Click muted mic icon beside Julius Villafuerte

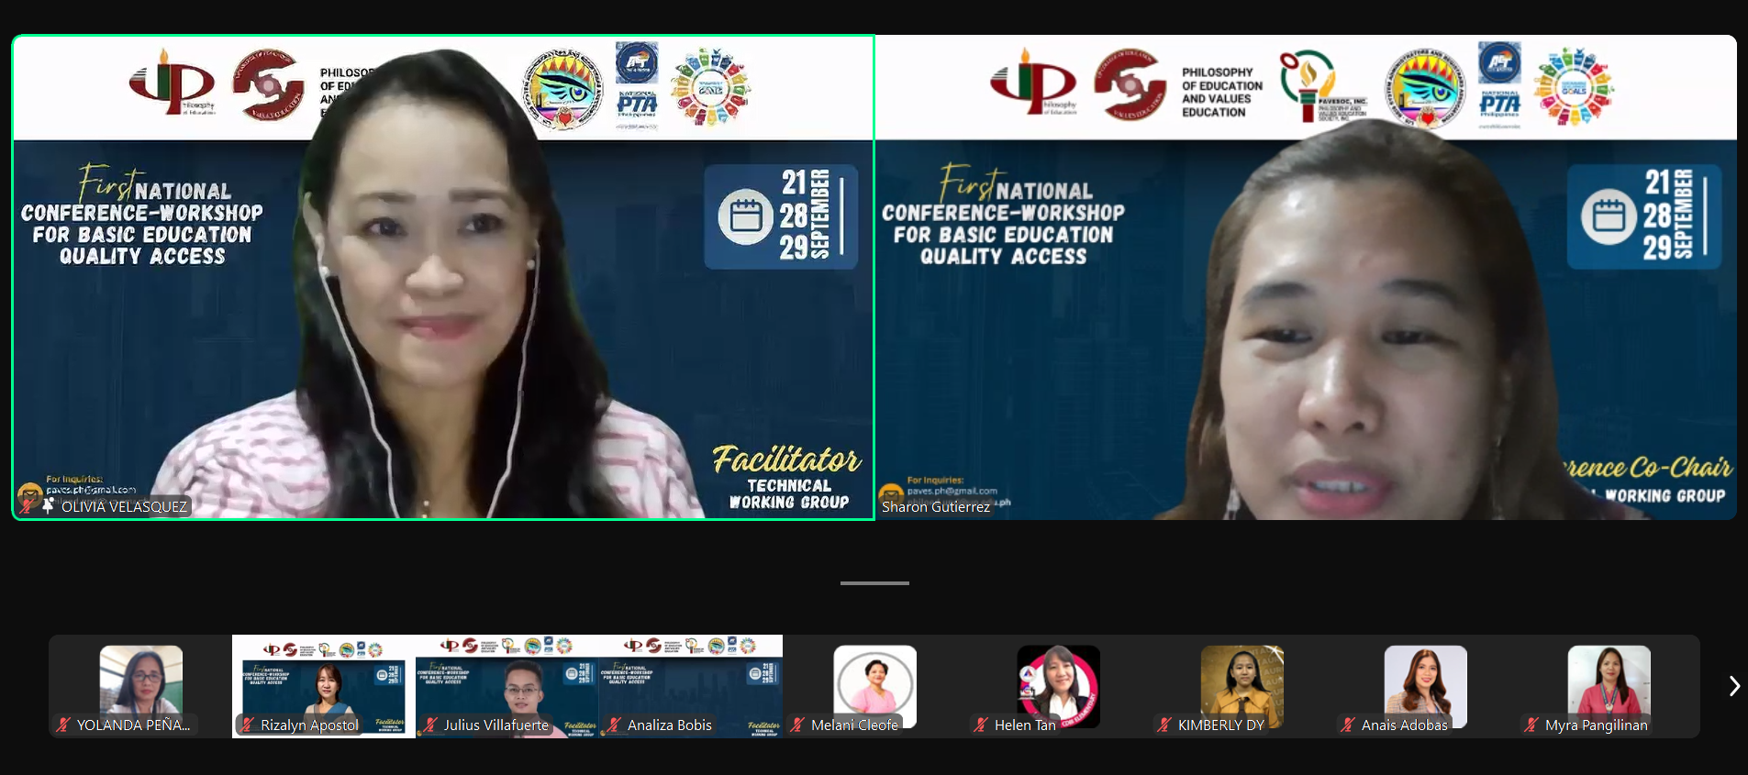pyautogui.click(x=430, y=725)
